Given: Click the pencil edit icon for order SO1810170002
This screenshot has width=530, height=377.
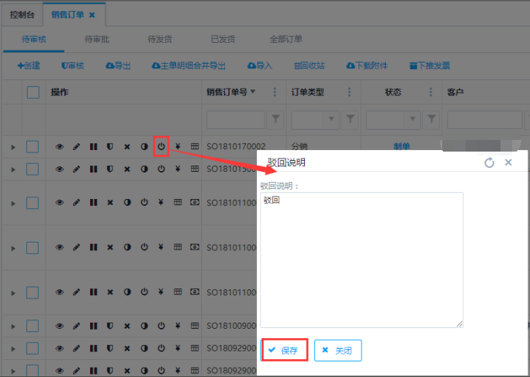Looking at the screenshot, I should coord(77,146).
